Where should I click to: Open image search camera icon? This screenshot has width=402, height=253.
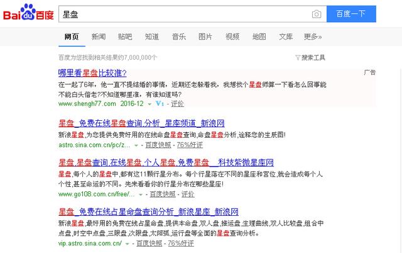coord(317,14)
